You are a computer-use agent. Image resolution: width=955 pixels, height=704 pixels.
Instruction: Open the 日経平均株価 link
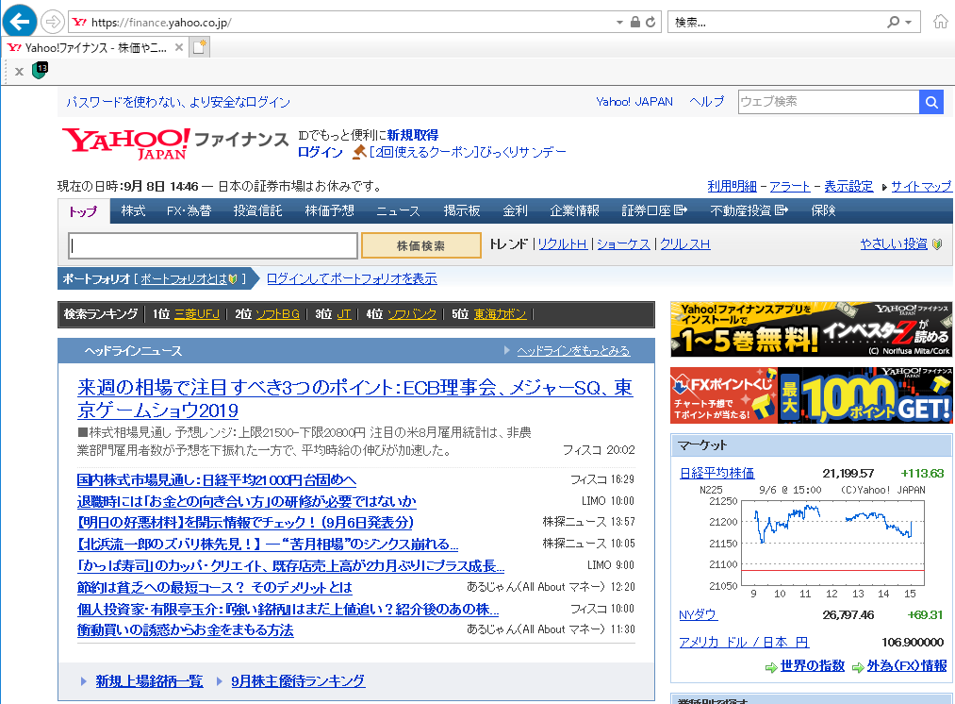tap(716, 473)
